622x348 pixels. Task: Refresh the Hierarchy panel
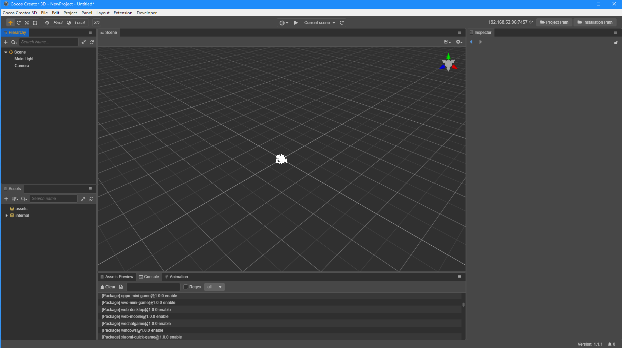[x=92, y=42]
